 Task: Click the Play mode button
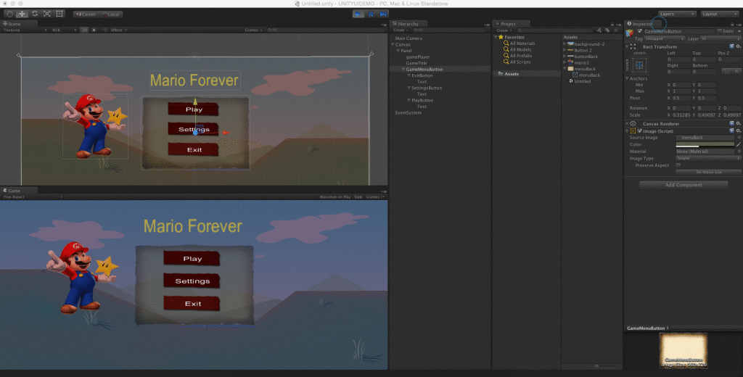[358, 14]
